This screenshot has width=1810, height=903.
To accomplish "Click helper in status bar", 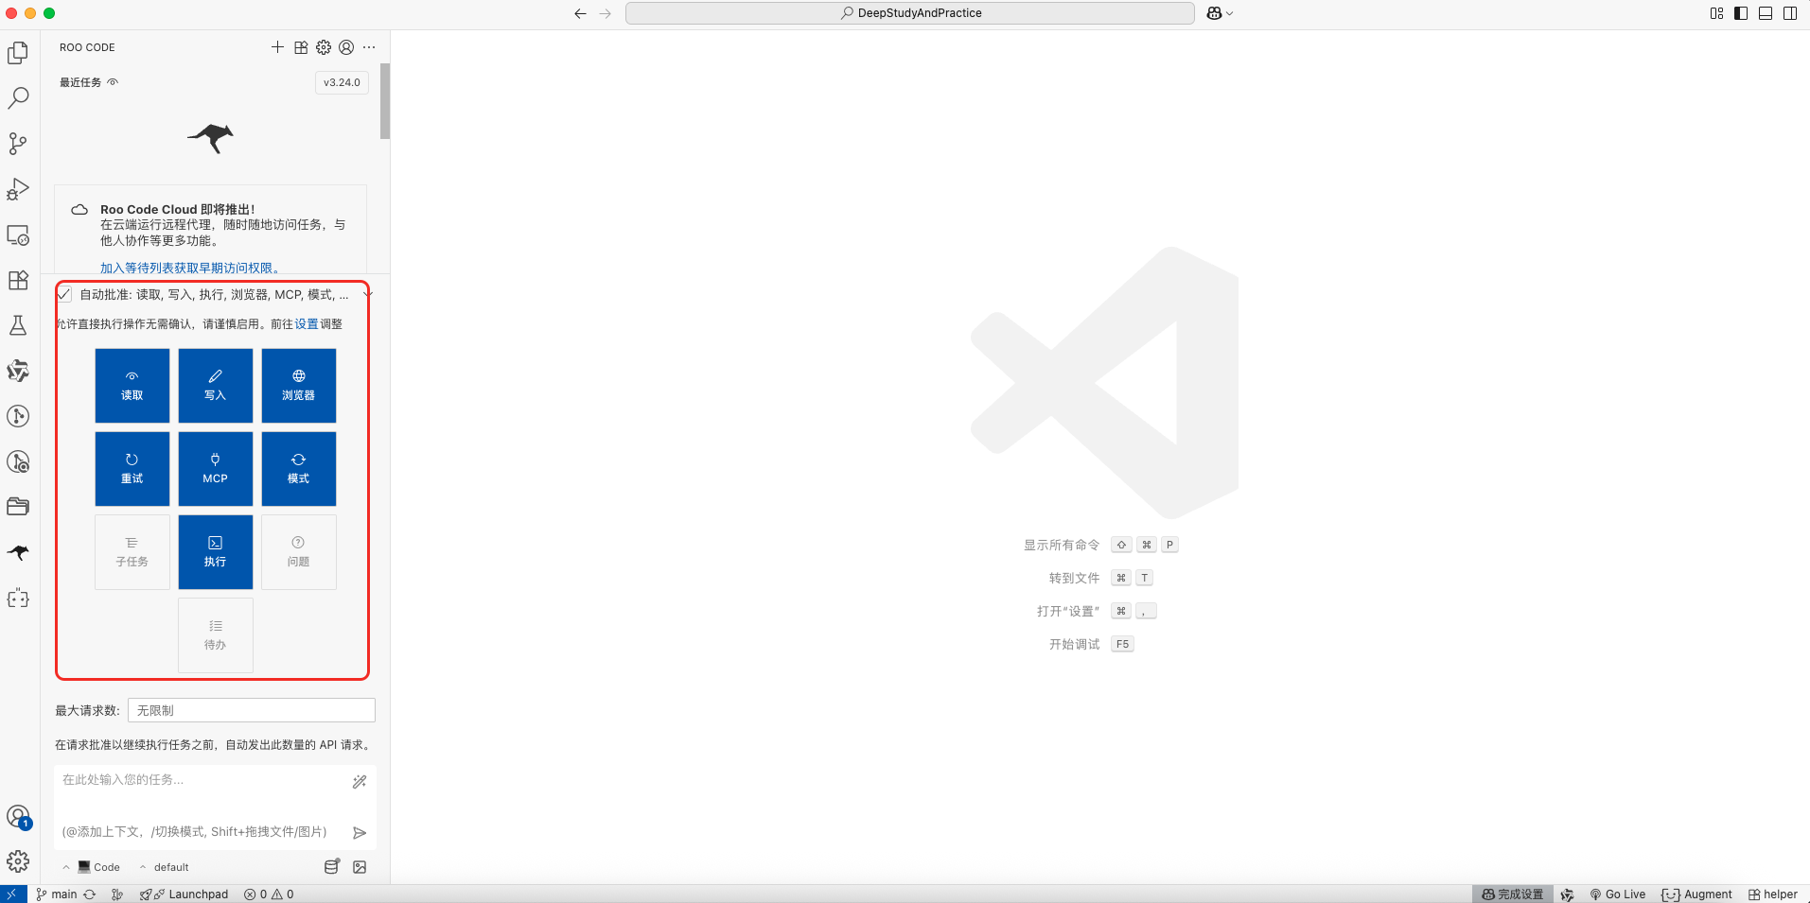I will [1773, 894].
